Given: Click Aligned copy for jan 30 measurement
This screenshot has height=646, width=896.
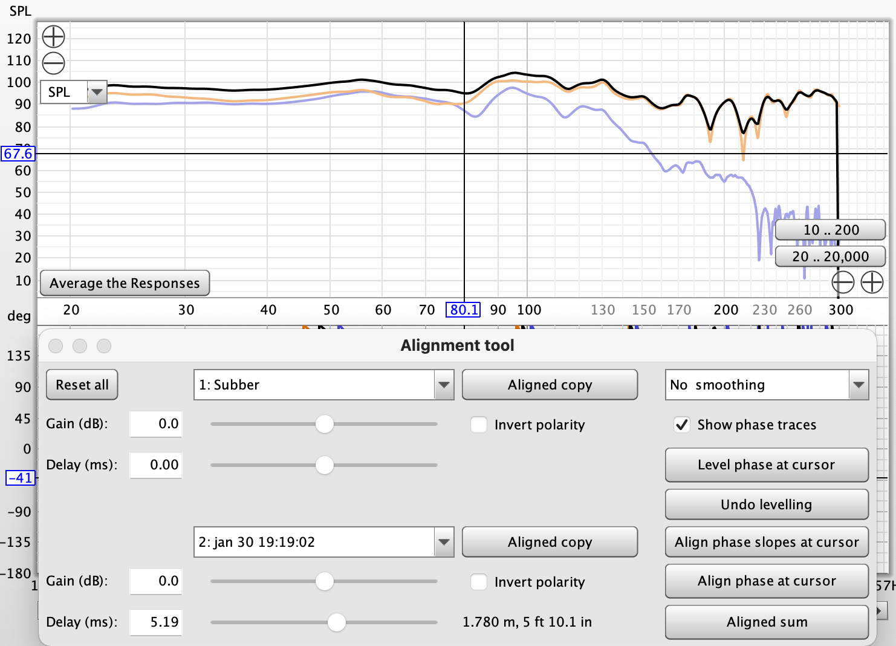Looking at the screenshot, I should pyautogui.click(x=550, y=542).
